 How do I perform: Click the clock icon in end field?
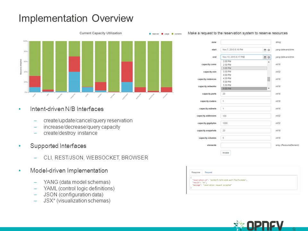pos(269,57)
